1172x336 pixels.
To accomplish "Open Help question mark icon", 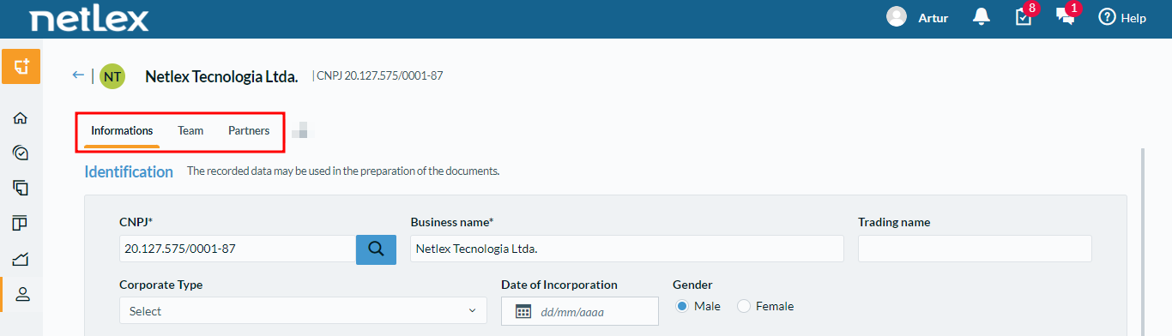I will click(x=1106, y=17).
